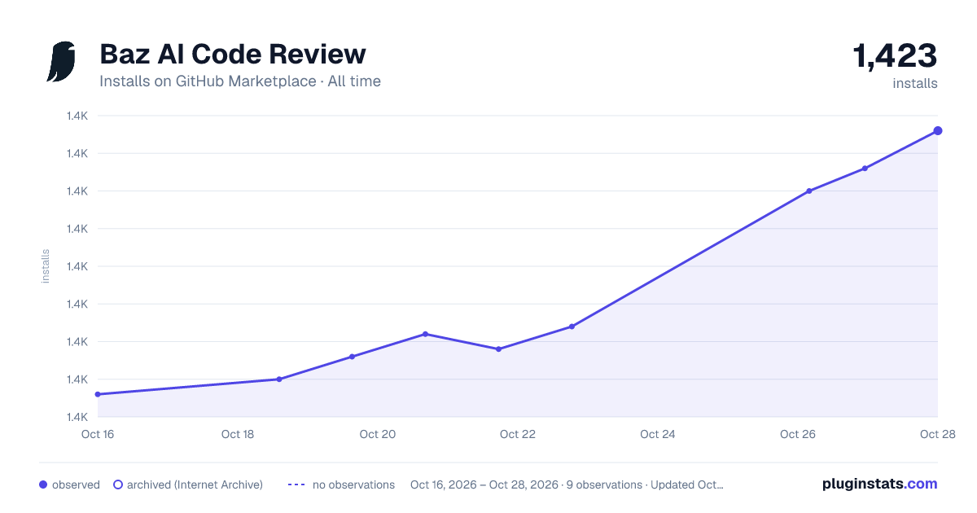The width and height of the screenshot is (977, 513).
Task: Click 'Installs on GitHub Marketplace · All time' subtitle
Action: point(240,81)
